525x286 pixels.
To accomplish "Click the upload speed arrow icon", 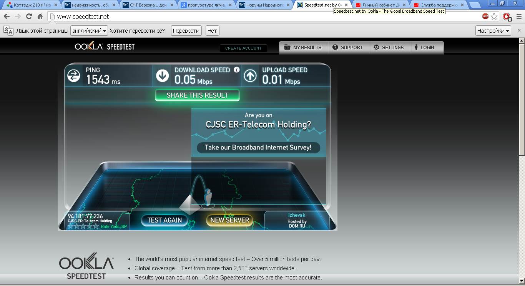I will coord(250,75).
